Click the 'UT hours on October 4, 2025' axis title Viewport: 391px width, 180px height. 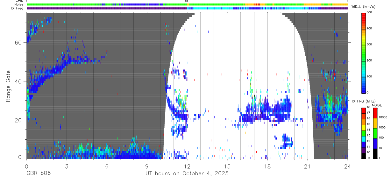coord(187,173)
